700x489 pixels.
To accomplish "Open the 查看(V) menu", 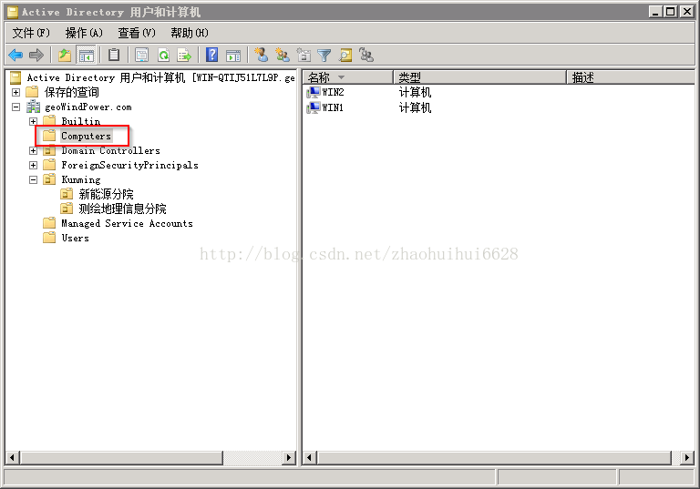I will [x=137, y=33].
